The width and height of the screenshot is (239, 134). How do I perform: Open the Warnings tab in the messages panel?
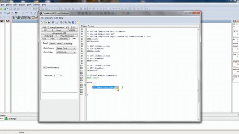click(x=10, y=118)
